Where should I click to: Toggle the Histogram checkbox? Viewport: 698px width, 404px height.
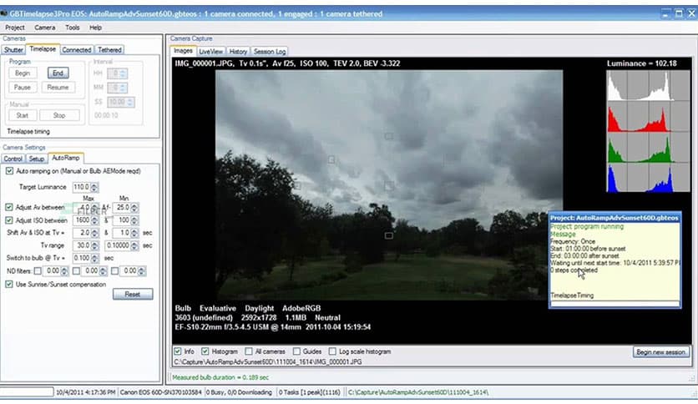coord(205,351)
